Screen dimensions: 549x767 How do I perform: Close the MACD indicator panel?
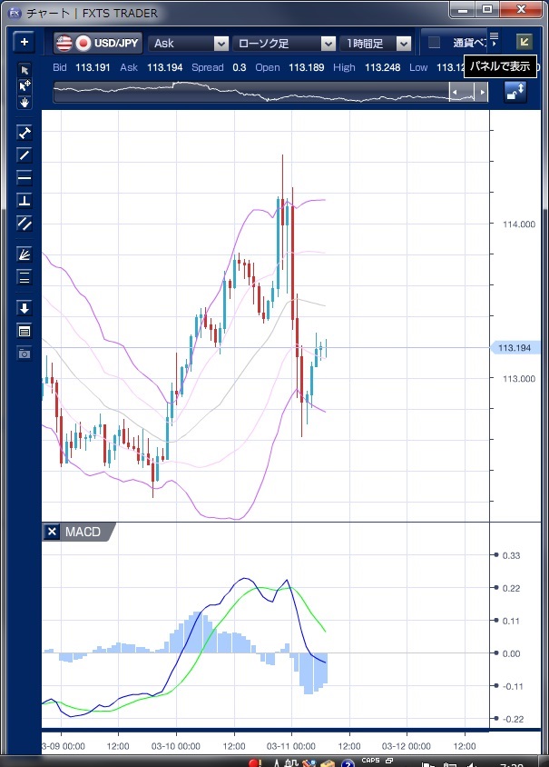tap(53, 532)
